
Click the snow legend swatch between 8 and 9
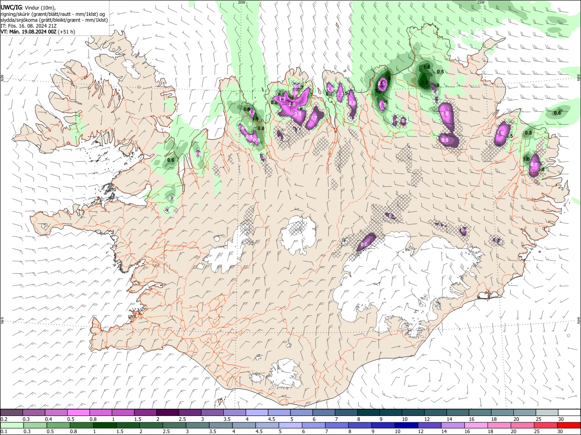point(369,412)
